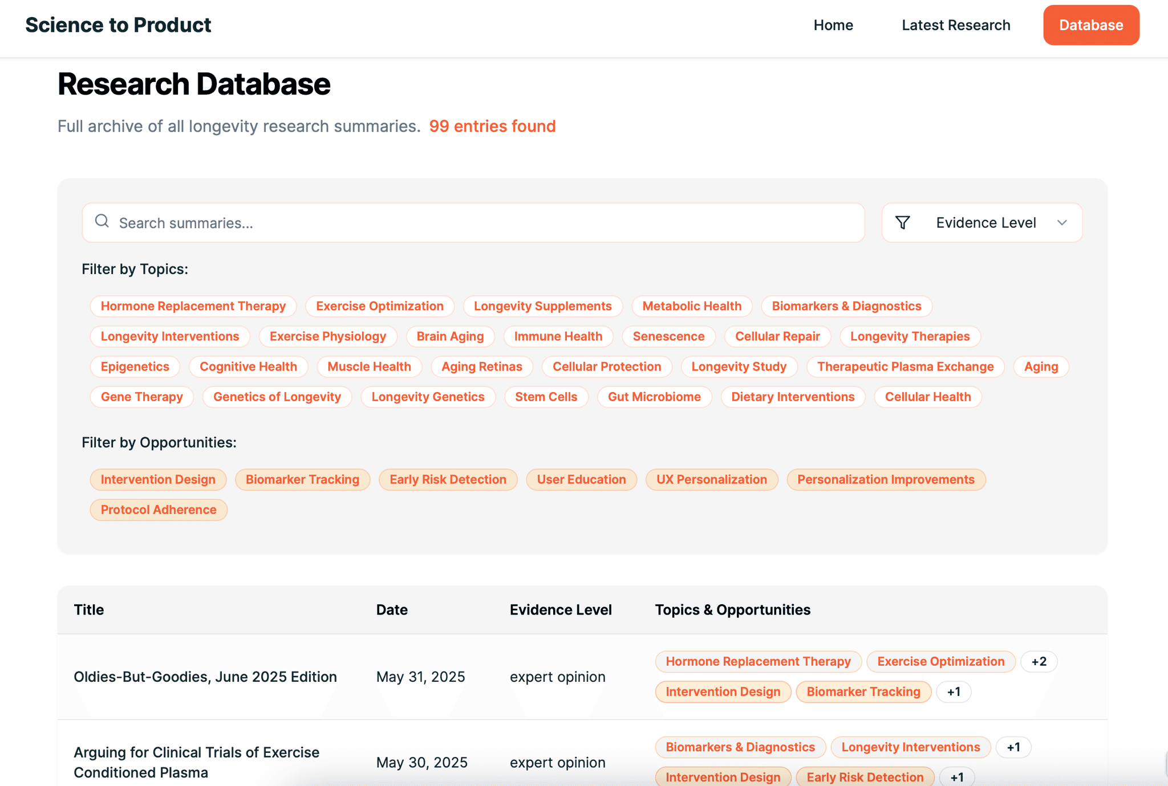This screenshot has width=1168, height=786.
Task: Click the Database nav button
Action: [1091, 25]
